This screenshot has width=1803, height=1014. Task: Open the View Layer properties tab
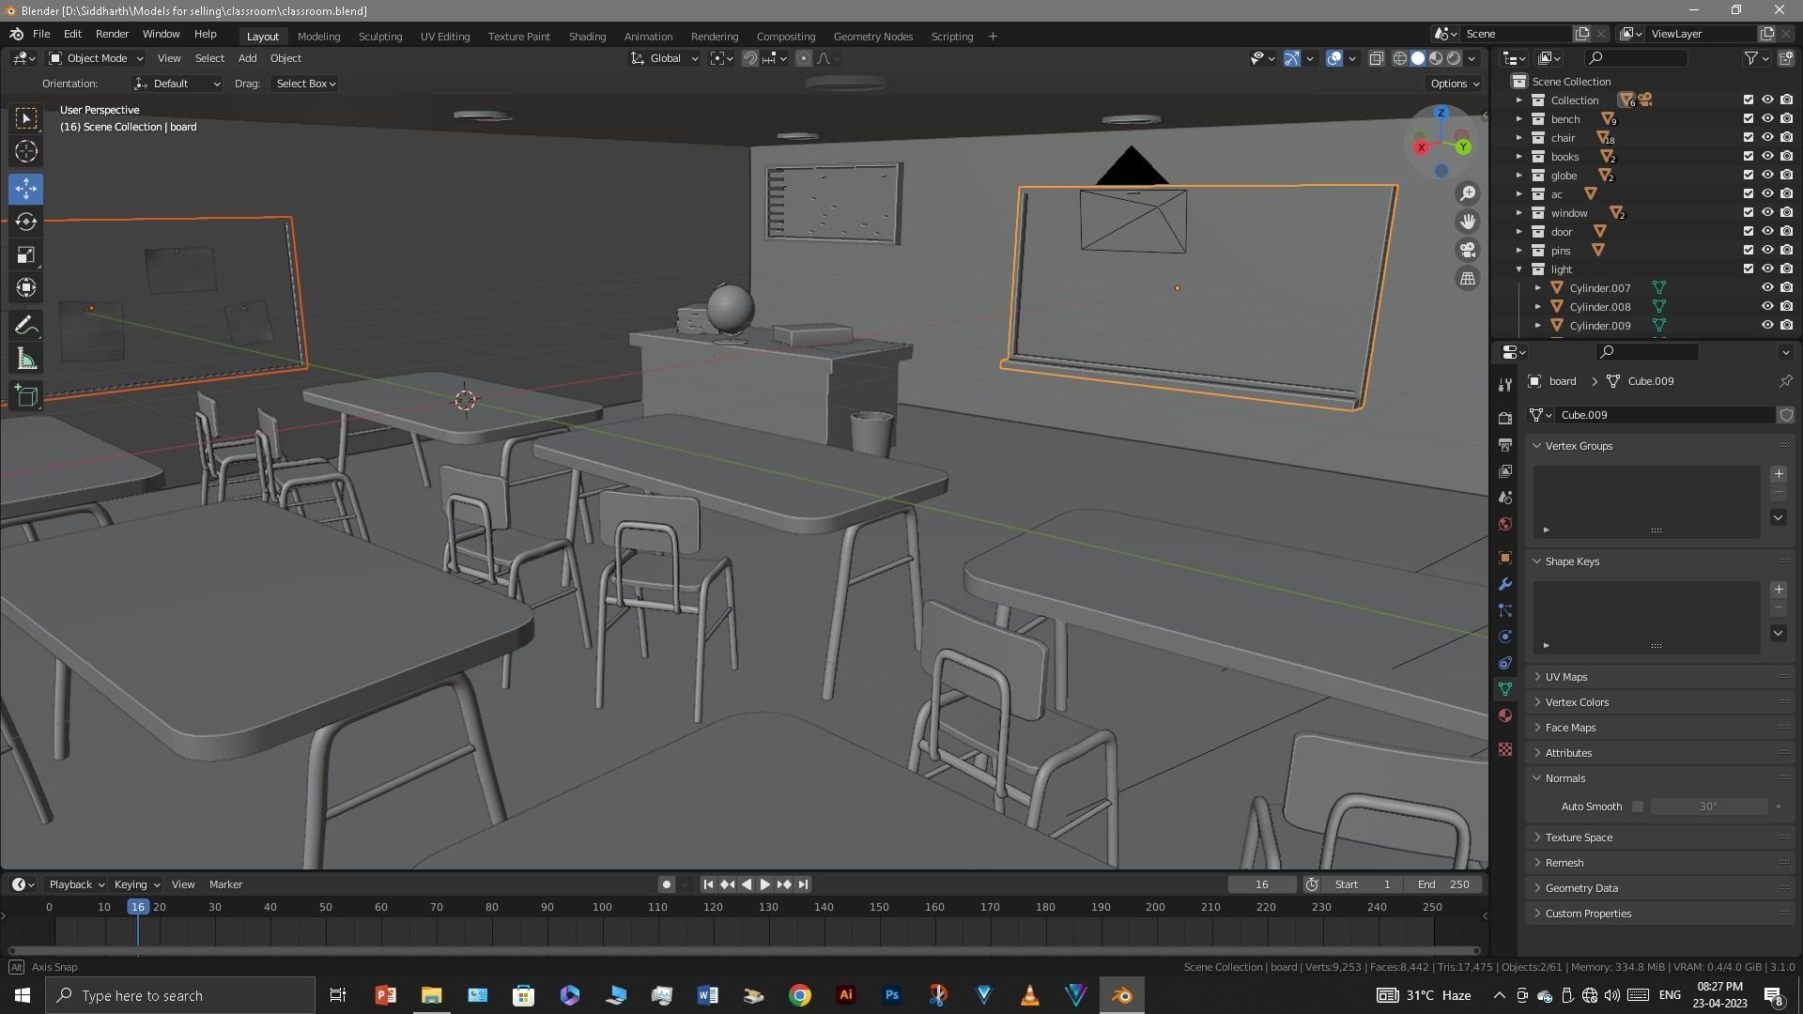pos(1505,470)
